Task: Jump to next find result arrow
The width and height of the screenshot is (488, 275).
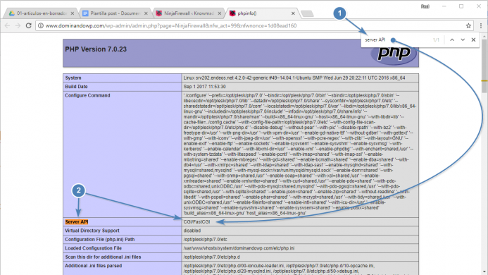Action: pyautogui.click(x=463, y=39)
